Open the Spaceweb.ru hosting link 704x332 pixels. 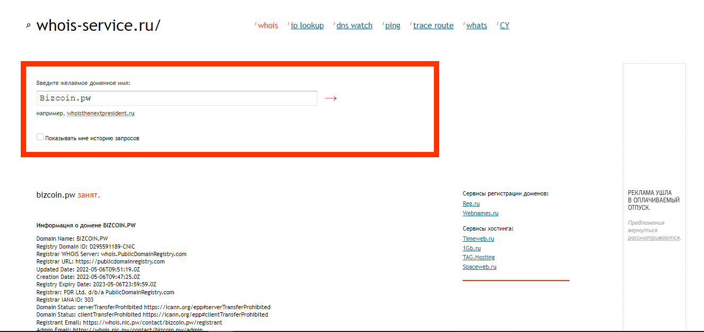(479, 267)
